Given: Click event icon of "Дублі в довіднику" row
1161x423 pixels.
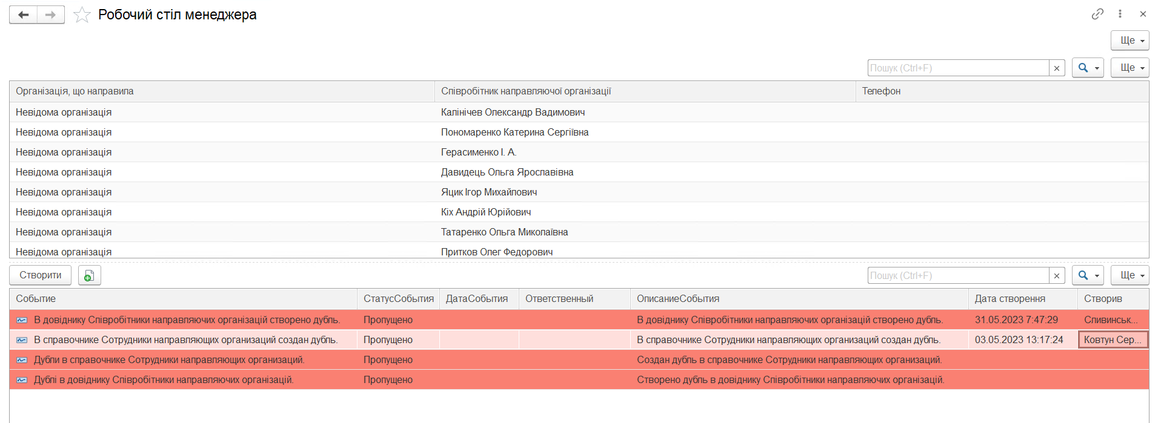Looking at the screenshot, I should pyautogui.click(x=22, y=380).
